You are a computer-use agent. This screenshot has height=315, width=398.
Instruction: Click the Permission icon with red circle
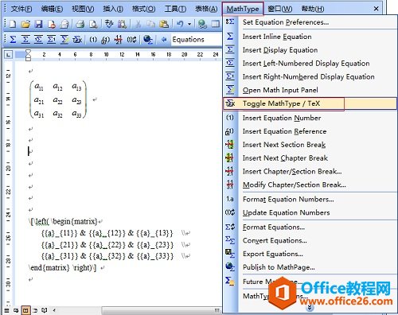tap(52, 25)
